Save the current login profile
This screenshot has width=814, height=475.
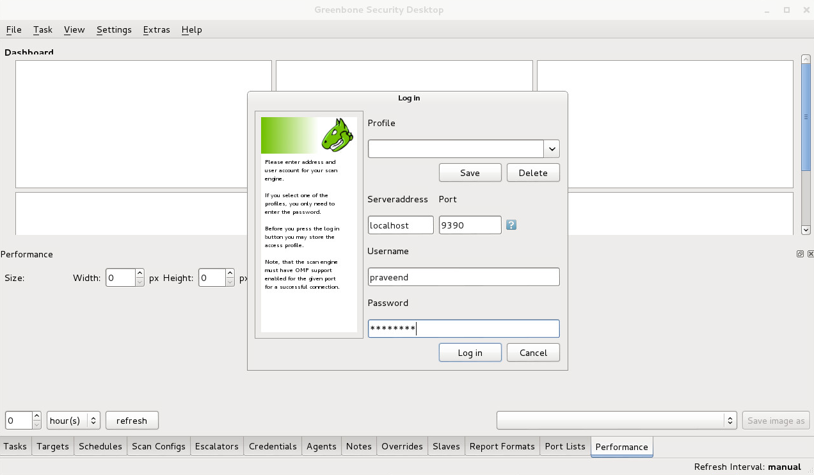470,172
